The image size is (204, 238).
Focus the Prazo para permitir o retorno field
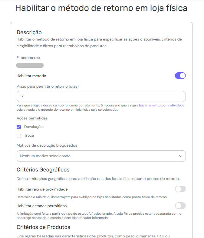101,96
